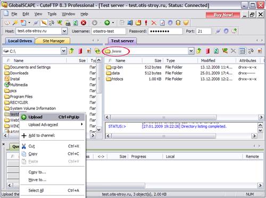
Task: Open the Help menu
Action: (84, 14)
